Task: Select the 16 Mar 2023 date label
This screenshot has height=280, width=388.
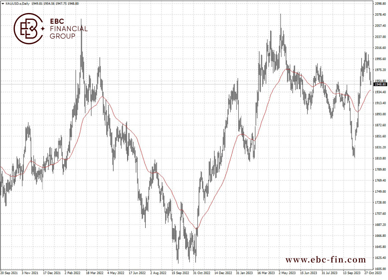Action: (x=266, y=273)
